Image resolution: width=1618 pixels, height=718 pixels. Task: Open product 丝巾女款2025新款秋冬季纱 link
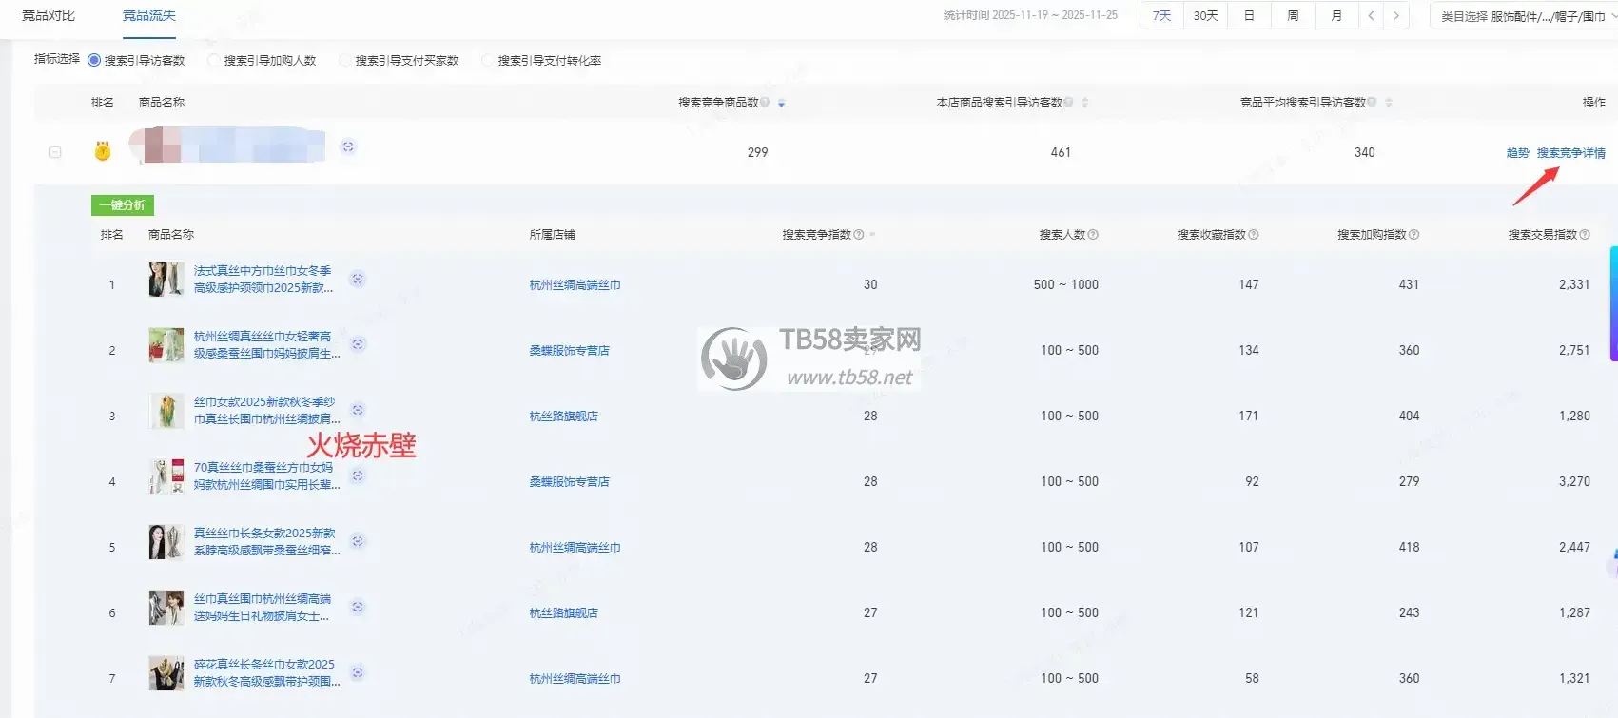click(266, 411)
